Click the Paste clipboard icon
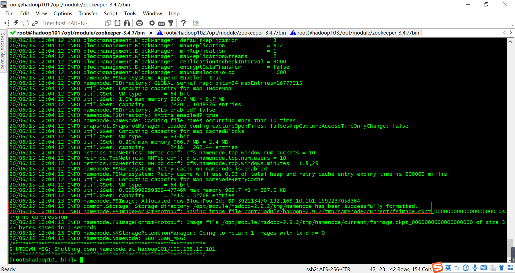This screenshot has width=515, height=273. pos(117,23)
